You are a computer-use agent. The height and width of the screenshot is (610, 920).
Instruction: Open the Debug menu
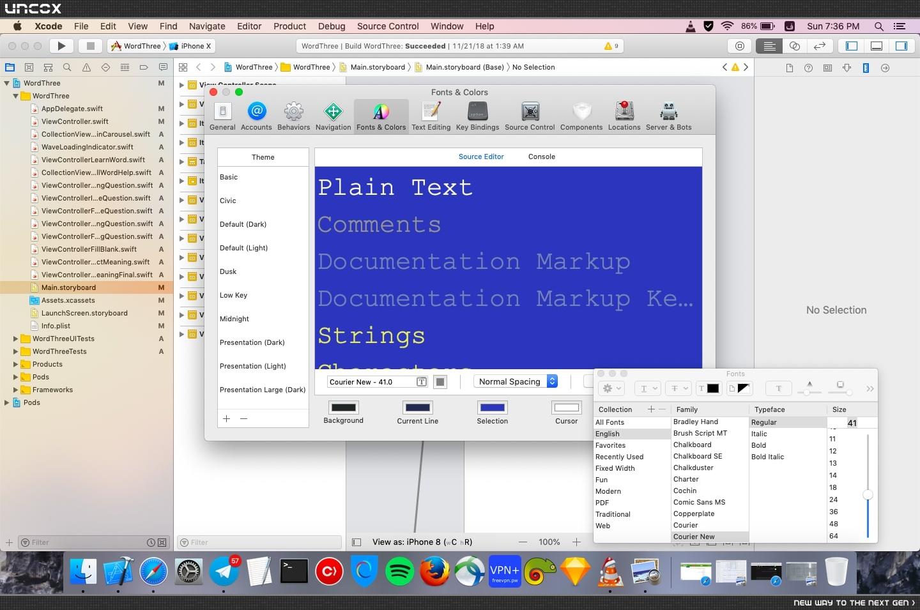point(332,26)
